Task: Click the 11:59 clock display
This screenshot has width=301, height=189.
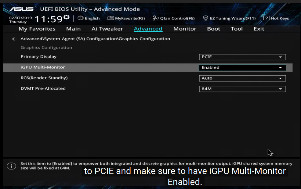Action: (x=49, y=20)
